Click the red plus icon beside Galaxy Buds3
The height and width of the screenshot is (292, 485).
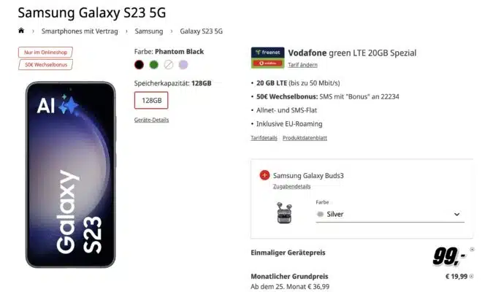[264, 175]
